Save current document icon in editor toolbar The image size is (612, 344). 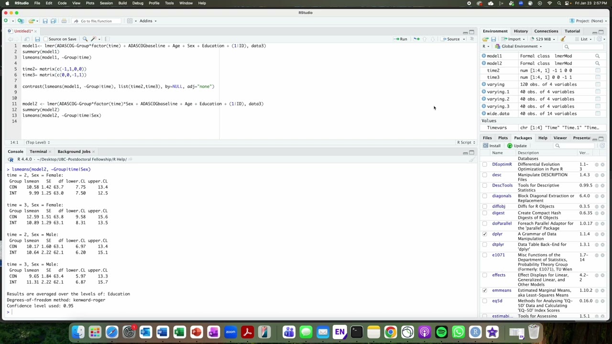37,39
